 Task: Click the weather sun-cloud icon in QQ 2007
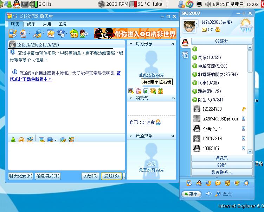click(246, 25)
